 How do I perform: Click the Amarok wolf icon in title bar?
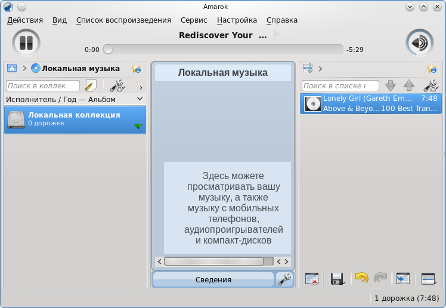pos(8,7)
